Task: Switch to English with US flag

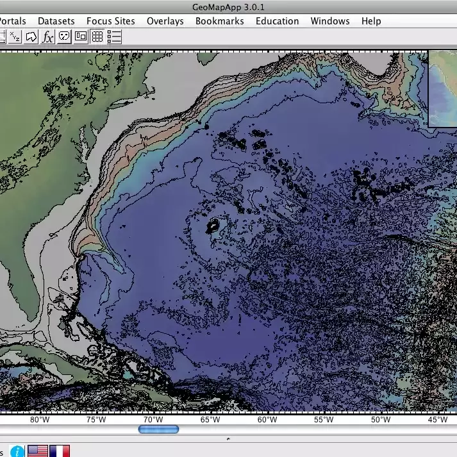Action: click(37, 451)
